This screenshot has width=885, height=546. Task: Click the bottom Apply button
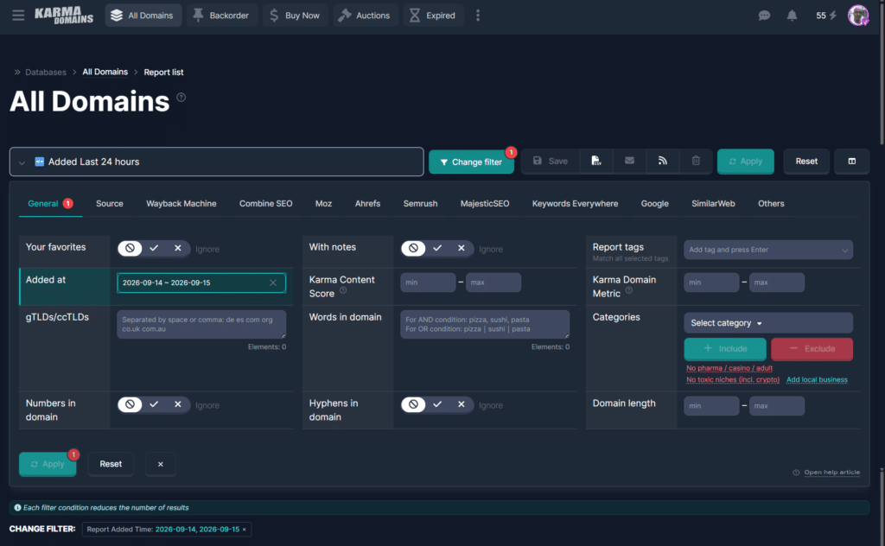(x=48, y=464)
